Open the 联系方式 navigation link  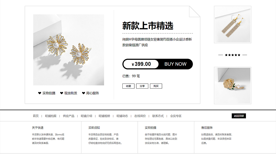(158, 116)
